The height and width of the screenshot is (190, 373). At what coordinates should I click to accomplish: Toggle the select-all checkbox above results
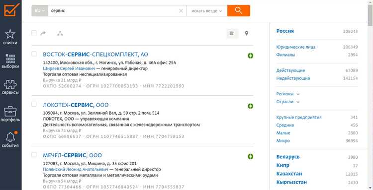tap(34, 33)
